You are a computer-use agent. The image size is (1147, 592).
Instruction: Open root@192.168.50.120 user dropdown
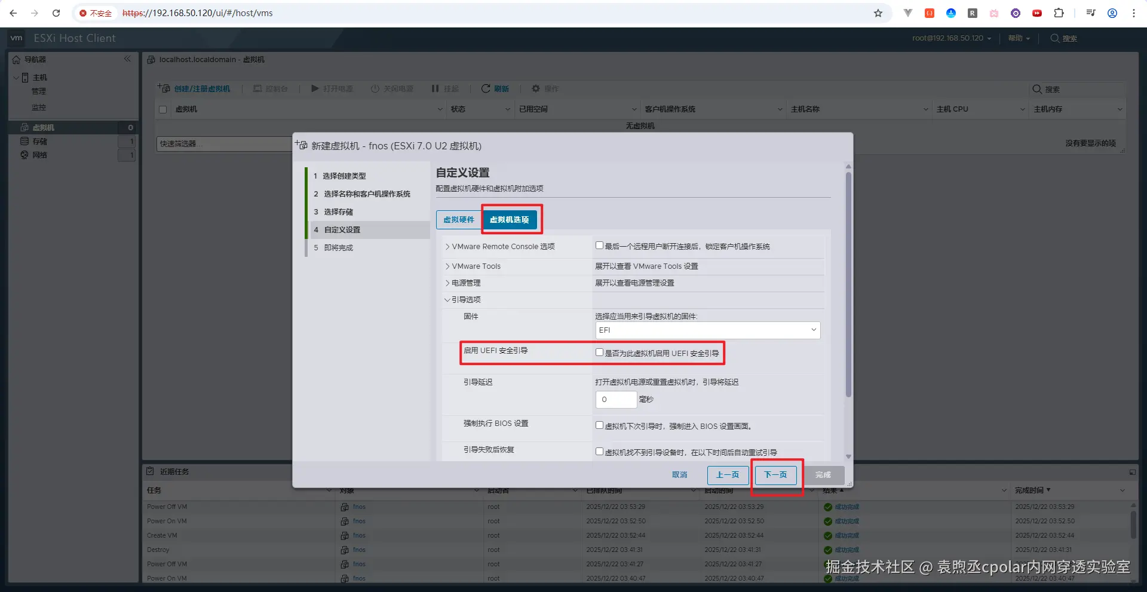[952, 38]
